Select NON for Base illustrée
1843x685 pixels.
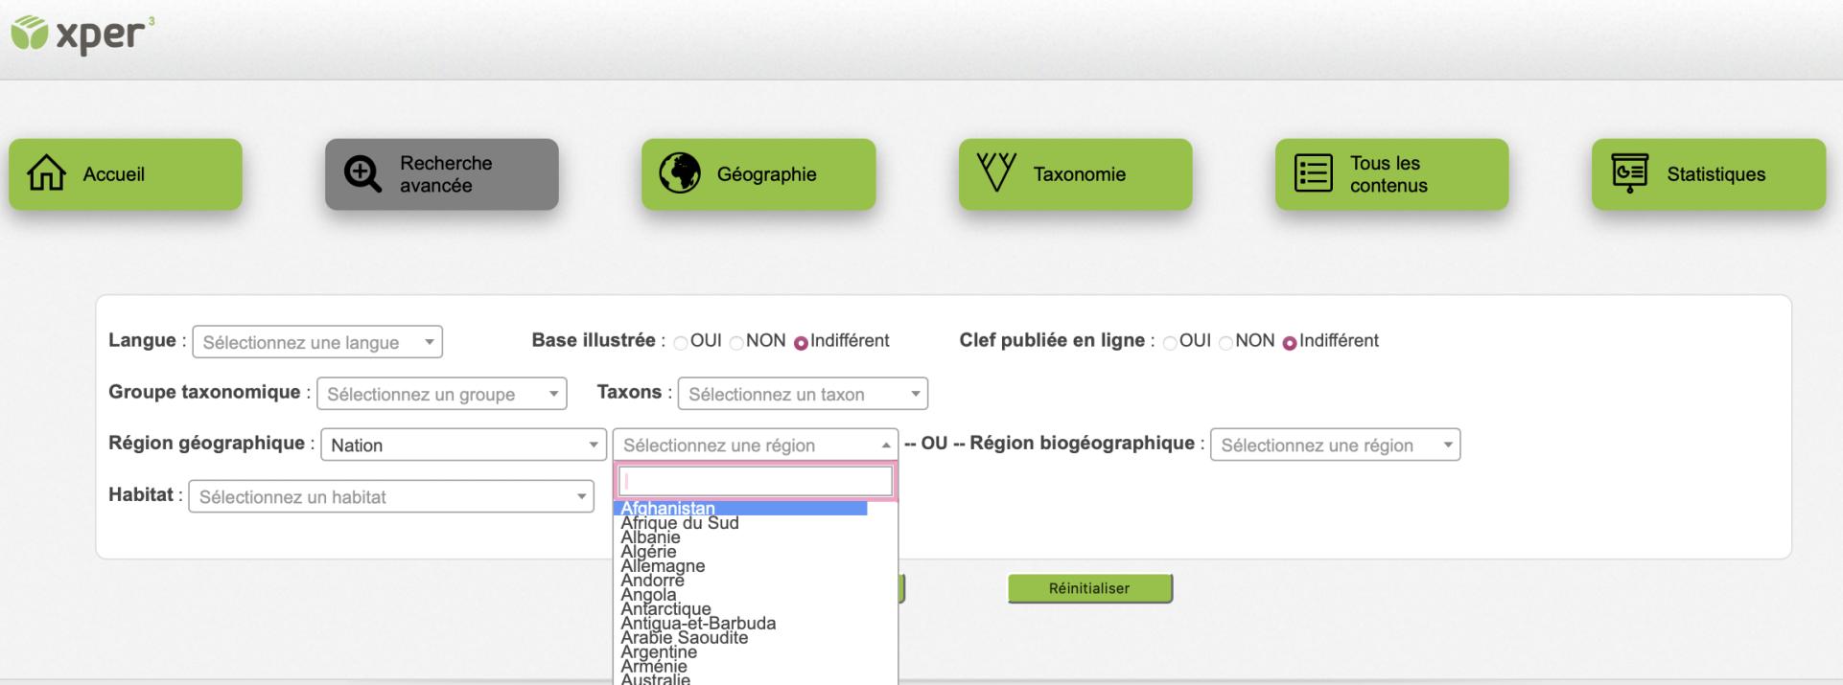736,343
